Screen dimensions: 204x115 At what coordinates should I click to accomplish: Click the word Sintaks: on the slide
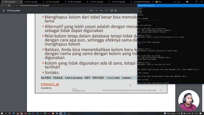(x=52, y=73)
